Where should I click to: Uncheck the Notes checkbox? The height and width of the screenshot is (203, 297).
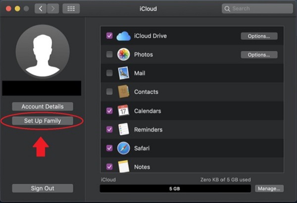[109, 167]
